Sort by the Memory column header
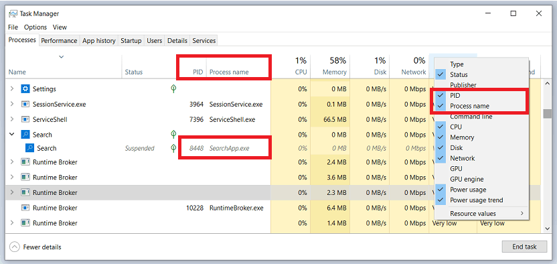This screenshot has height=264, width=557. (x=330, y=66)
